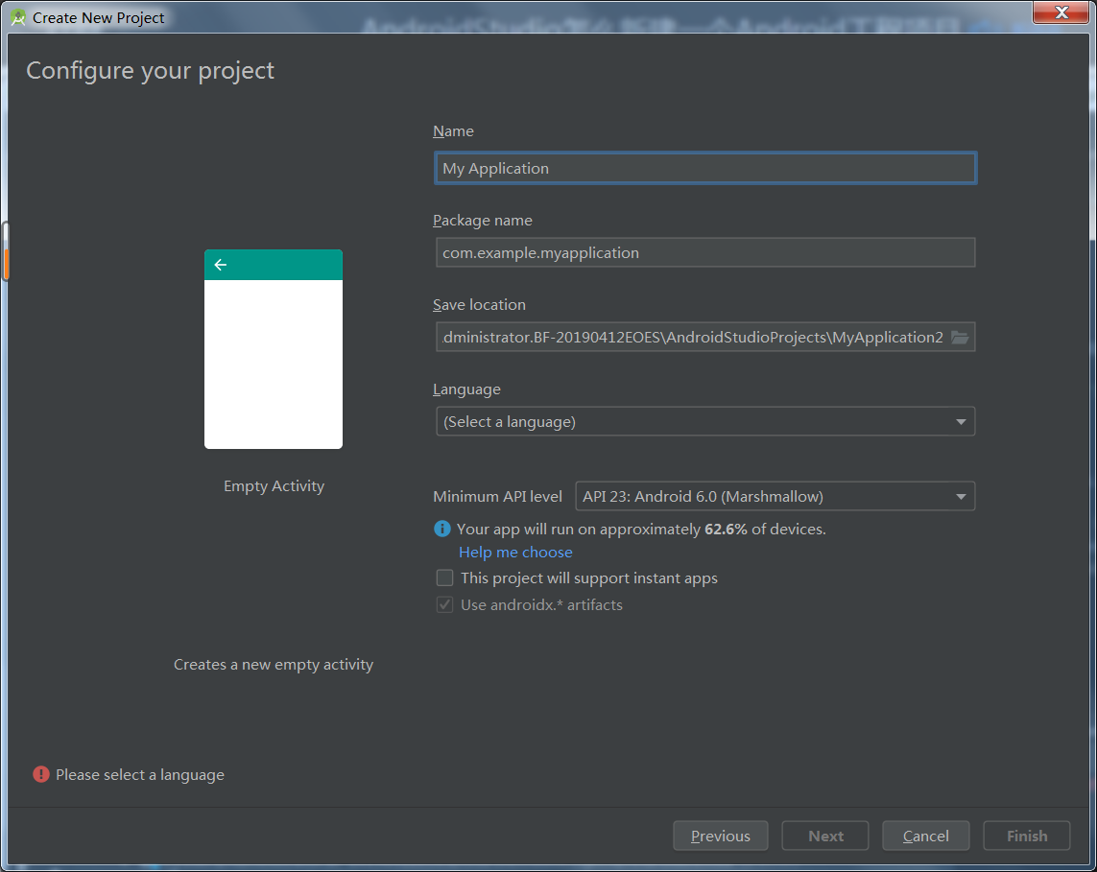The height and width of the screenshot is (872, 1097).
Task: Toggle the Use androidx.* artifacts checkbox
Action: (x=444, y=604)
